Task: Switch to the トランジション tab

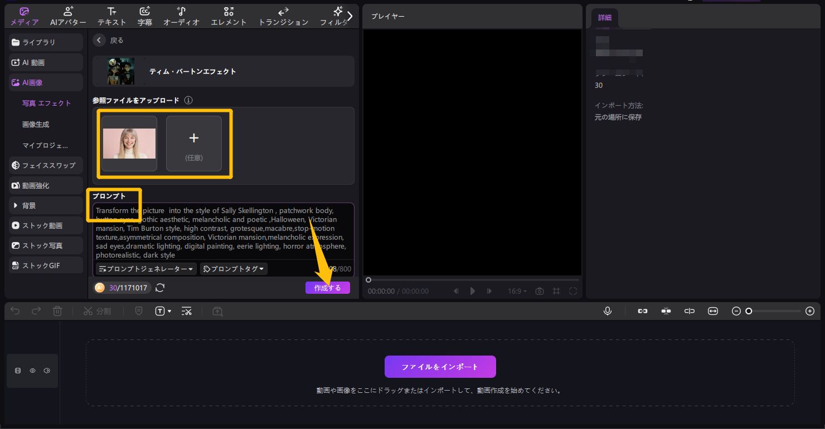Action: [283, 16]
